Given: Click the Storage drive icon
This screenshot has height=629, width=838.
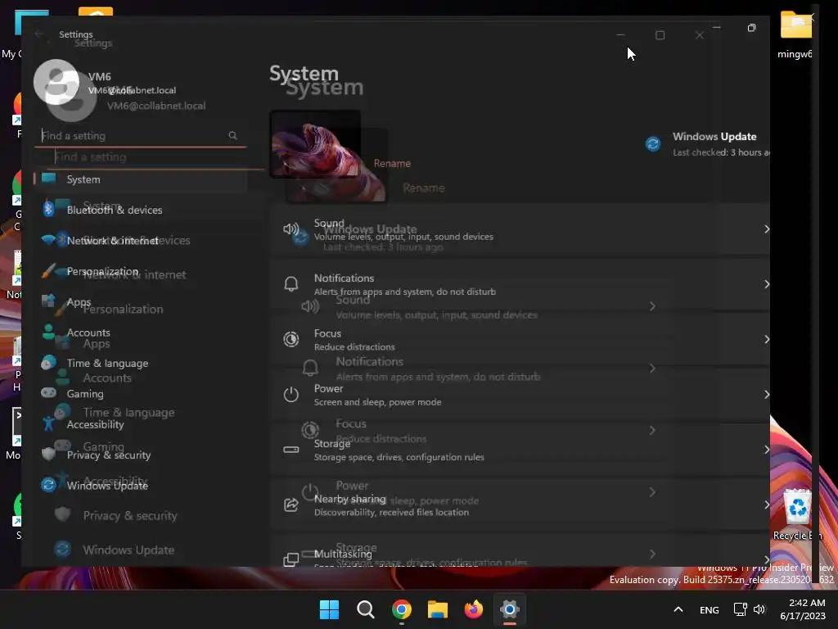Looking at the screenshot, I should (x=291, y=450).
